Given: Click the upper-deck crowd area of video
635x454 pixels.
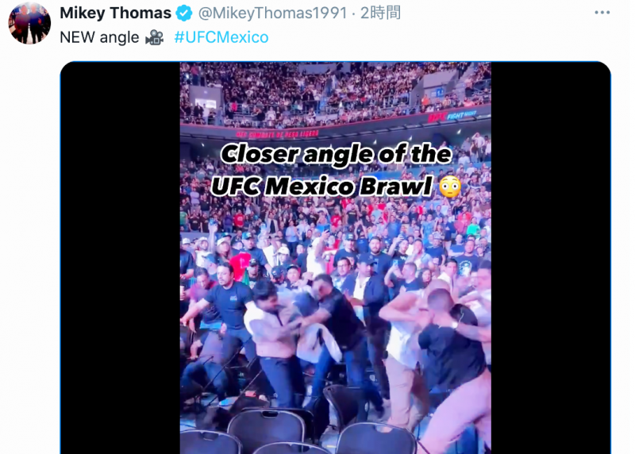Looking at the screenshot, I should coord(335,94).
